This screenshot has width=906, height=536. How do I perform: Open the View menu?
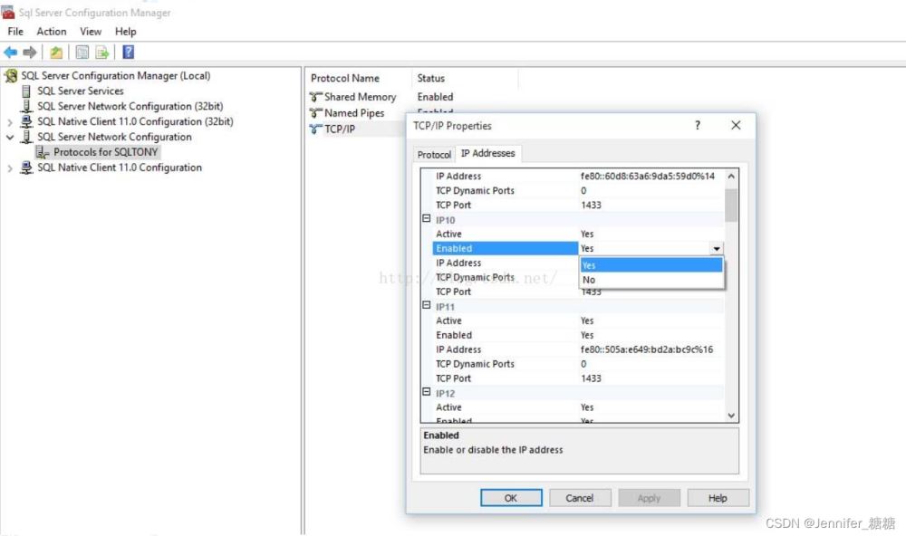click(x=91, y=32)
